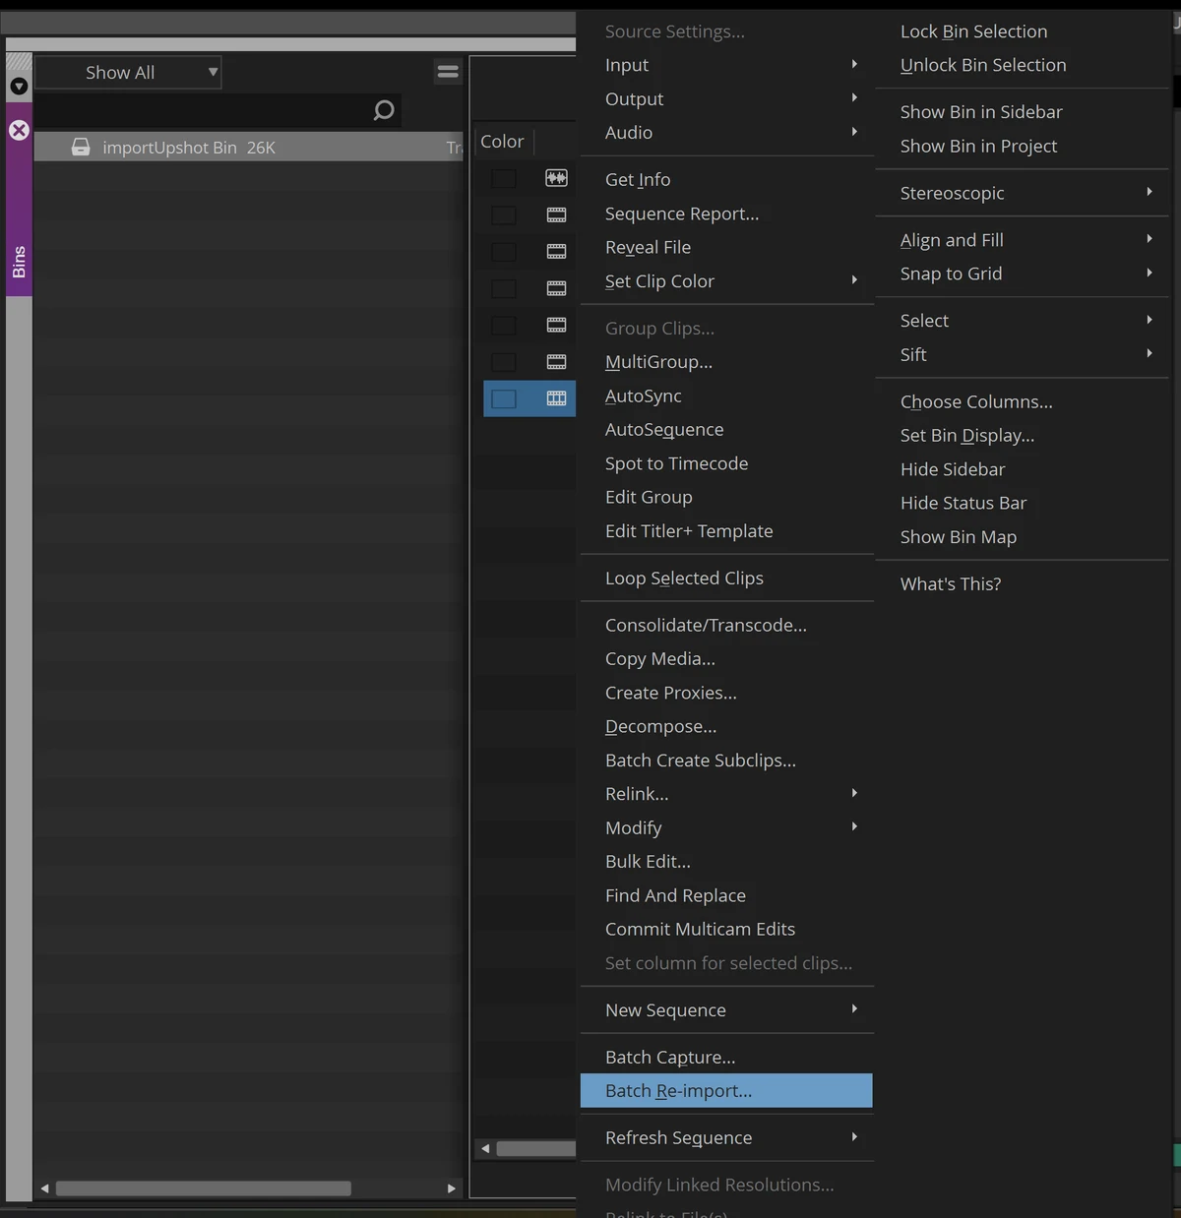Expand the Relink submenu
Viewport: 1181px width, 1218px height.
(x=727, y=794)
